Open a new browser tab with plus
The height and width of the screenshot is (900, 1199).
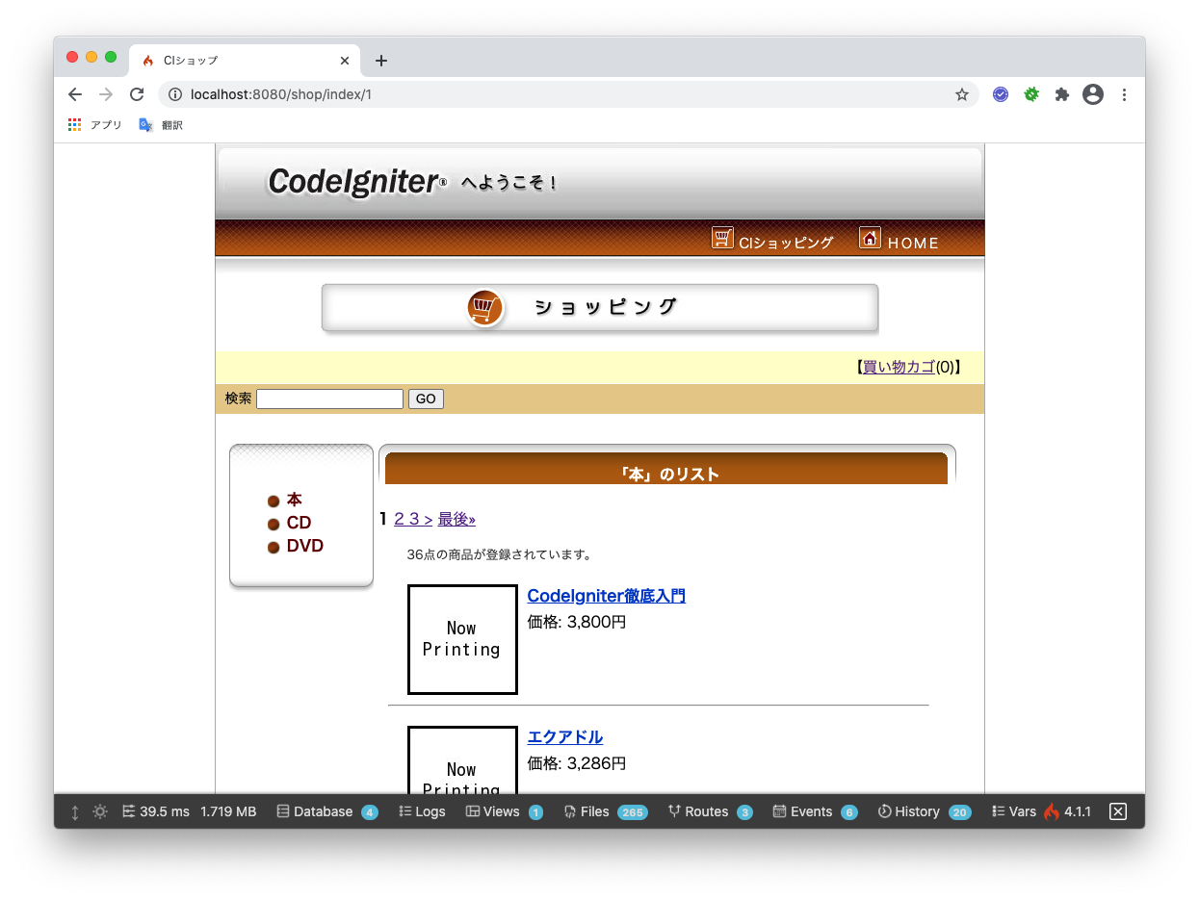point(381,61)
